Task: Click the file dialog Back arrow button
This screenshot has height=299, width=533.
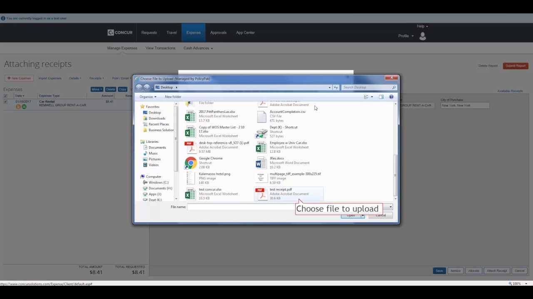Action: [139, 88]
